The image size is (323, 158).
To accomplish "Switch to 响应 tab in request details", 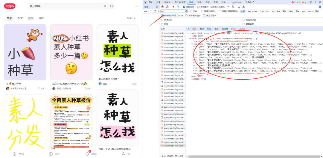I will click(217, 29).
